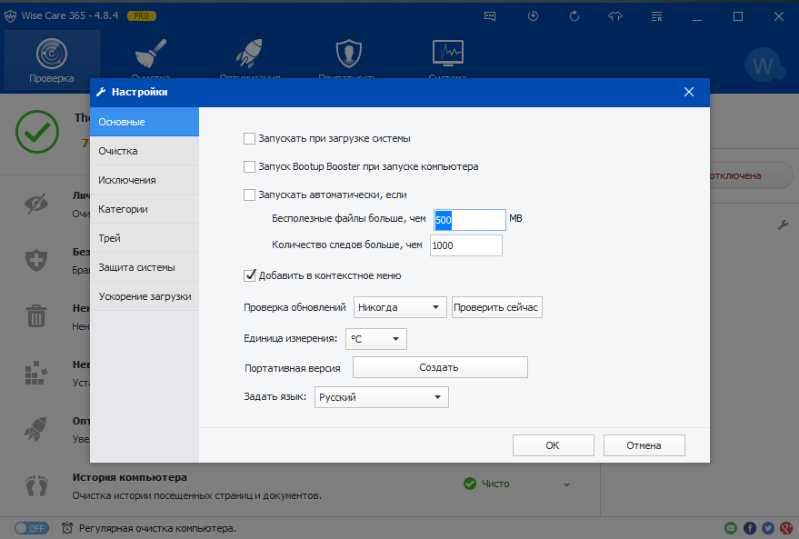
Task: Open the Twitter icon at bottom
Action: 768,528
